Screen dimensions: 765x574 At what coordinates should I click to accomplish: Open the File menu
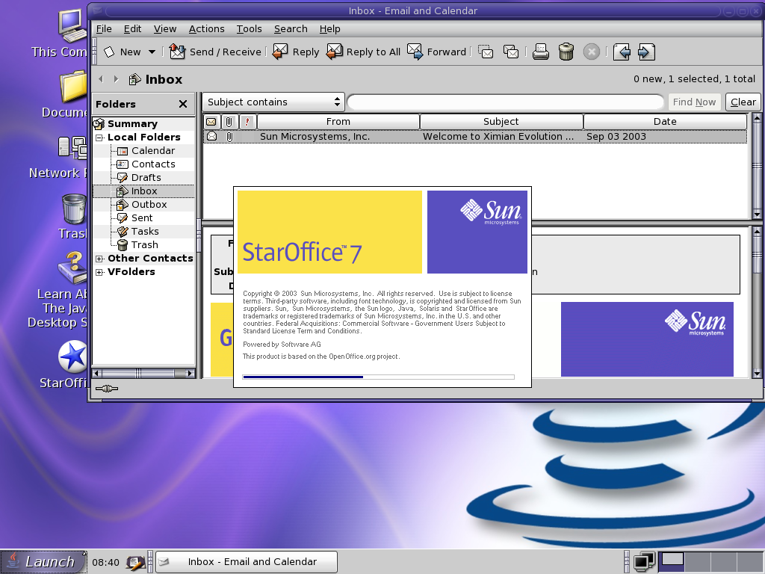104,29
